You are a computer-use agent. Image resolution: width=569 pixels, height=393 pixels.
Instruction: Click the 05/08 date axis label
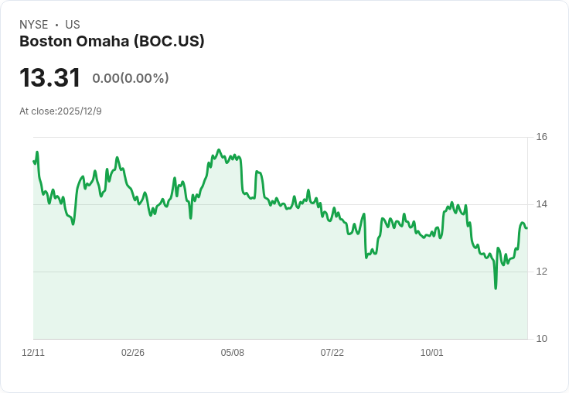(x=232, y=352)
